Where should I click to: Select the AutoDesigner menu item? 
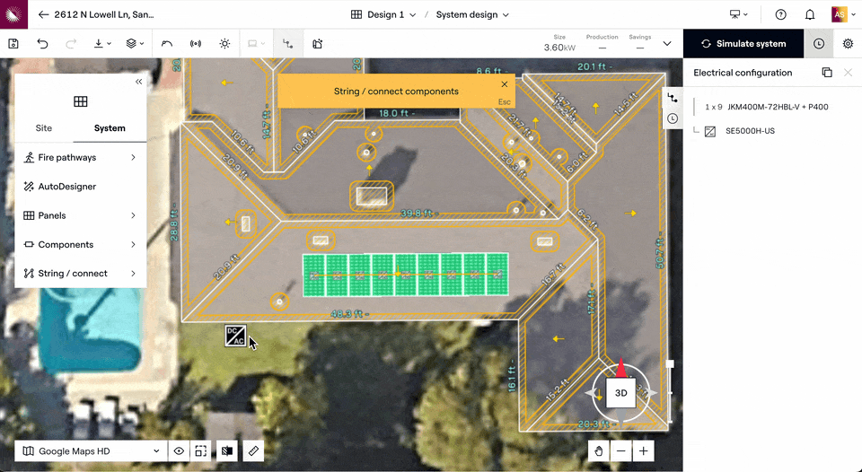coord(66,187)
